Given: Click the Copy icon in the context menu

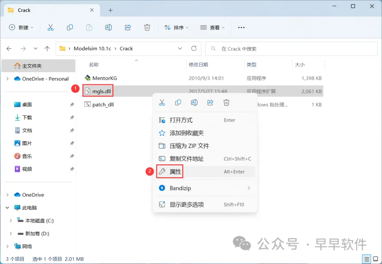Looking at the screenshot, I should point(178,103).
